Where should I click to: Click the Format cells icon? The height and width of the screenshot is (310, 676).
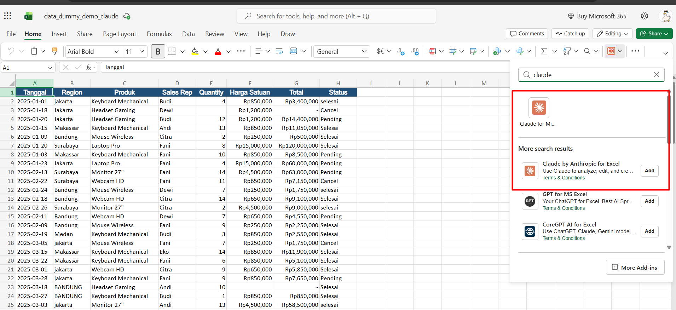520,51
